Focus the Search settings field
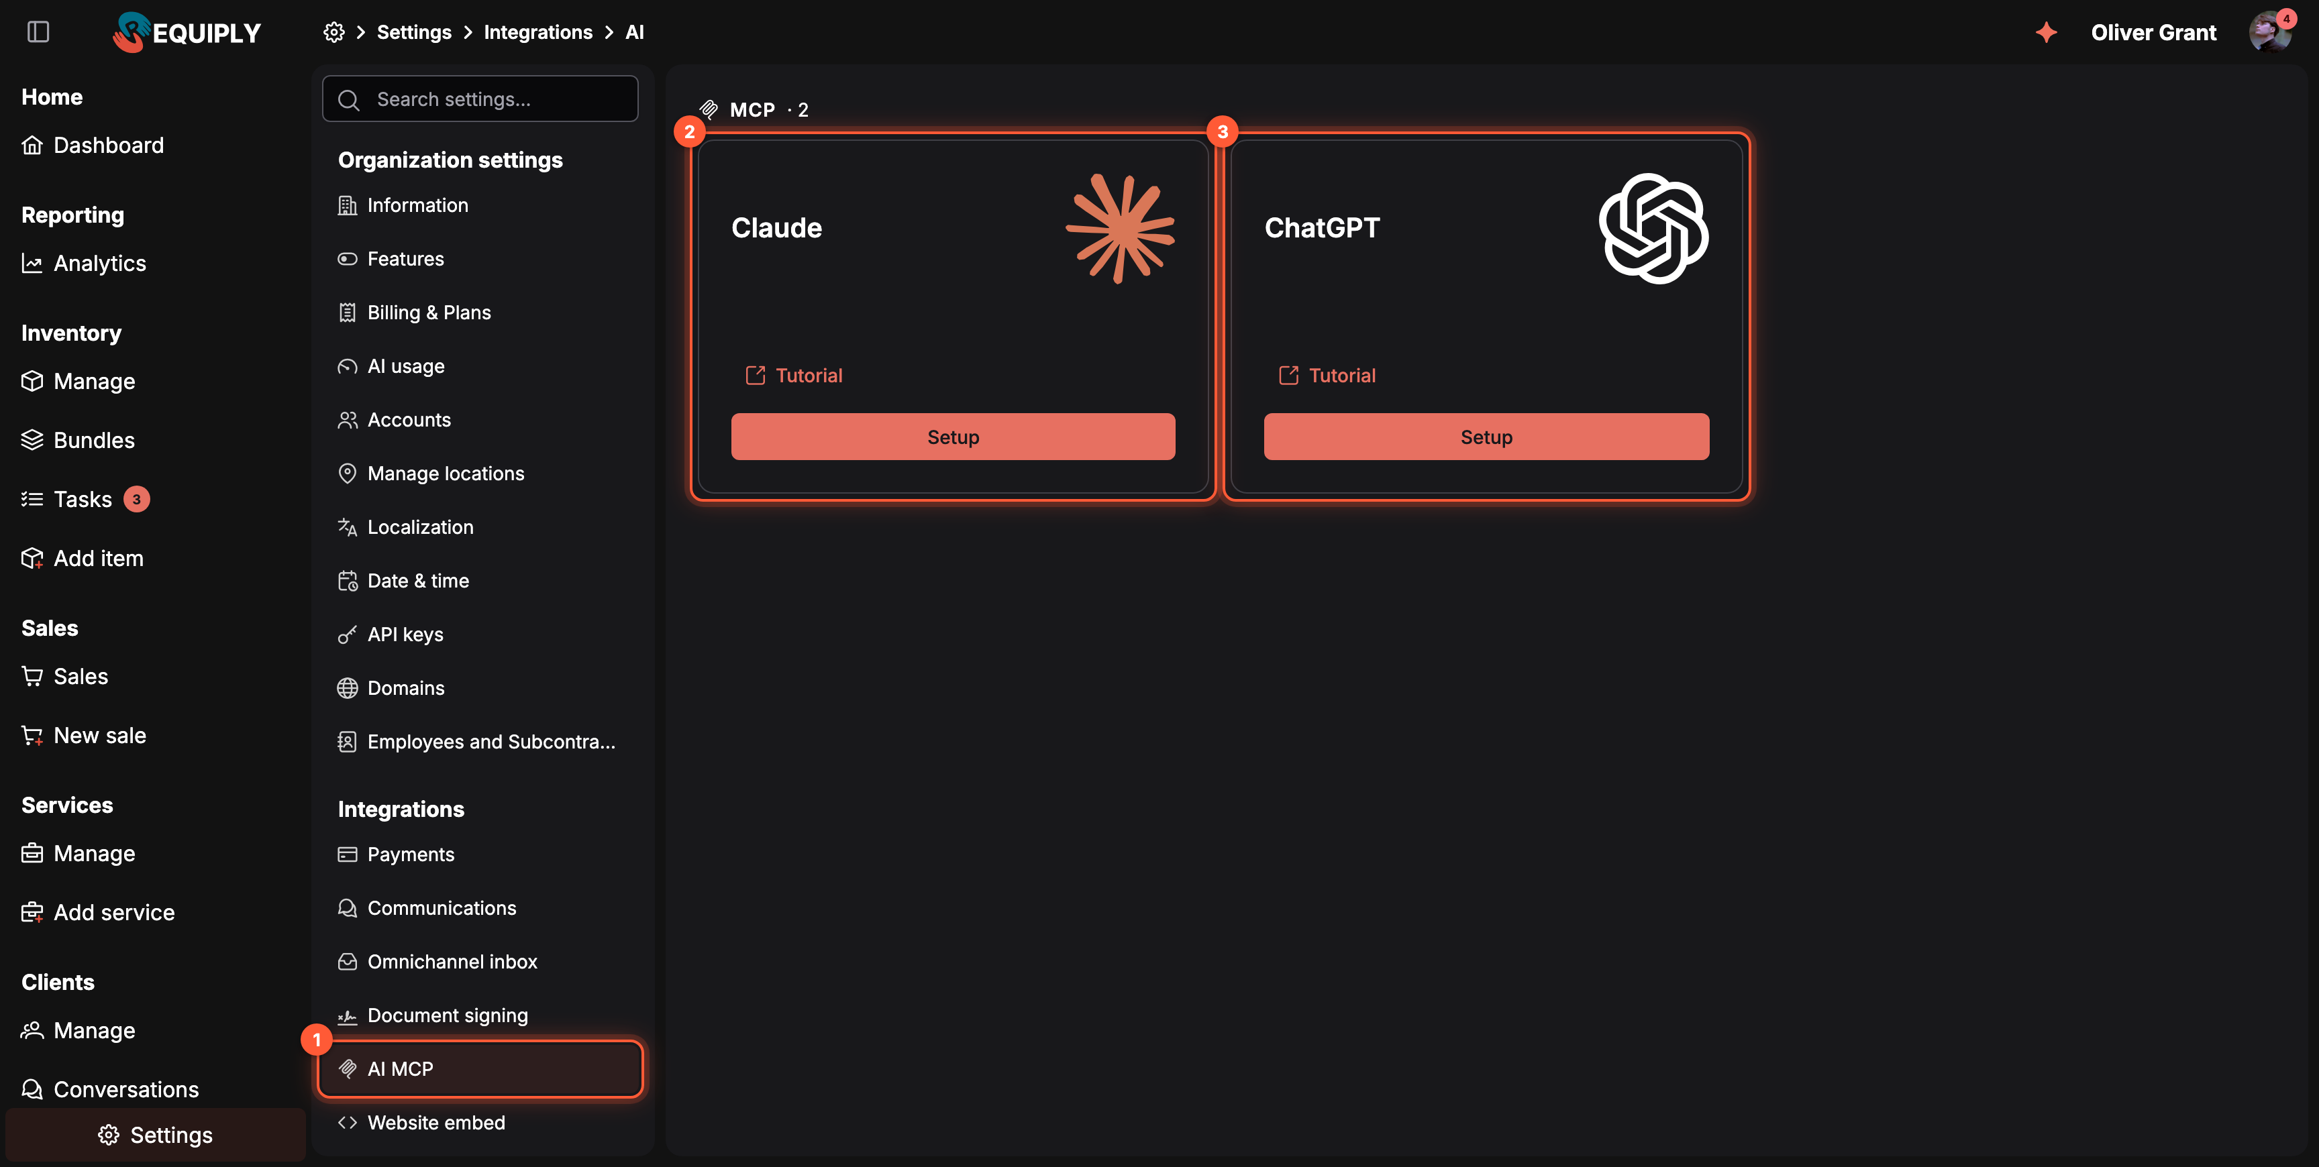This screenshot has width=2319, height=1167. pyautogui.click(x=480, y=99)
